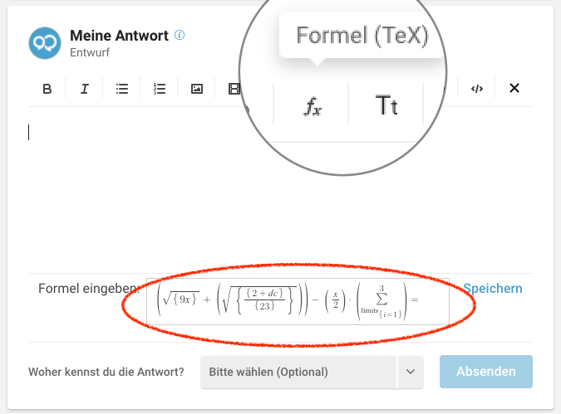The image size is (561, 414).
Task: Toggle bold formatting in the toolbar
Action: [x=47, y=89]
